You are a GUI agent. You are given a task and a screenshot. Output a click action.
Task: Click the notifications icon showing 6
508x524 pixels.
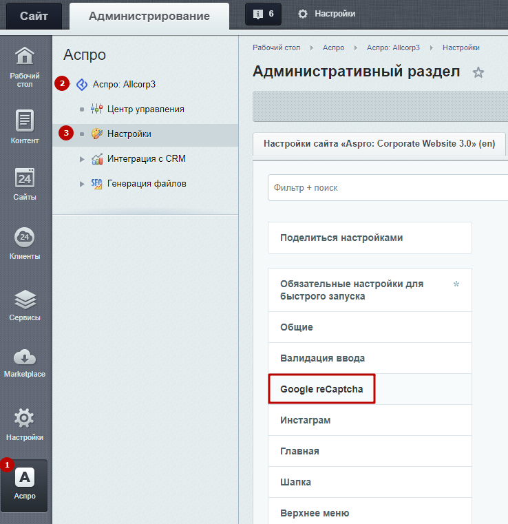click(263, 14)
